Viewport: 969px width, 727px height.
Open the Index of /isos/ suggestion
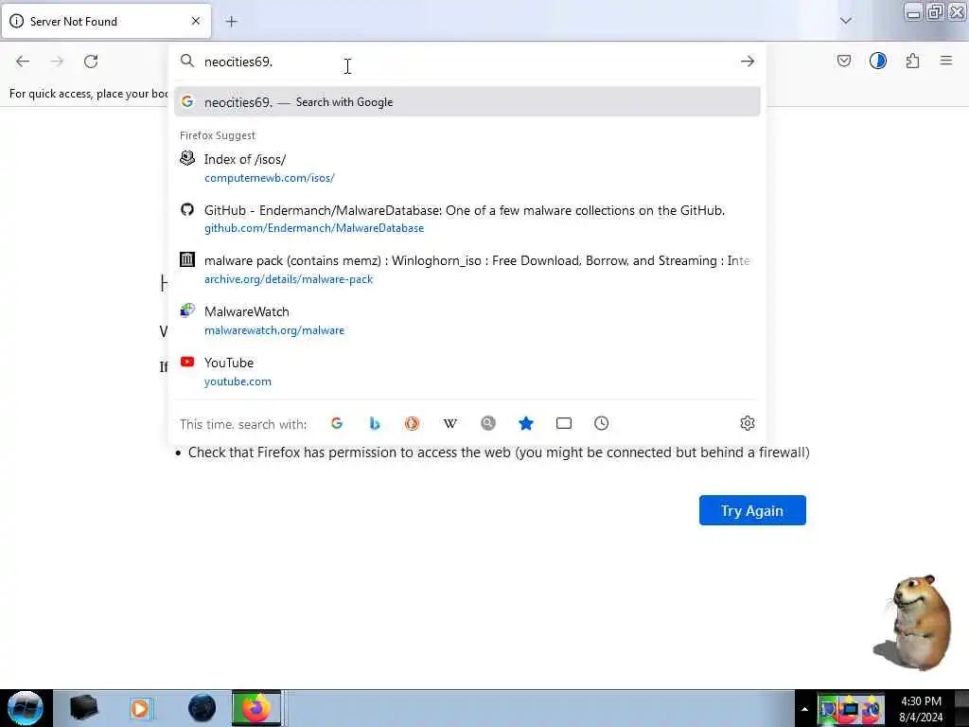coord(467,168)
